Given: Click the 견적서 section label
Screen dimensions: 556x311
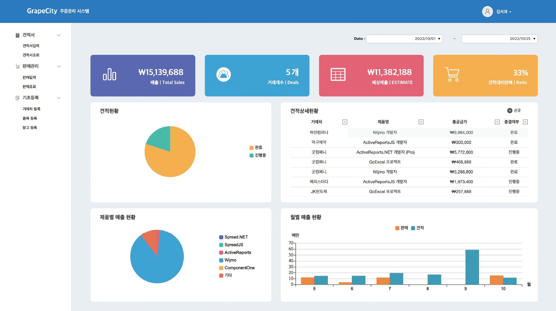Looking at the screenshot, I should click(29, 35).
